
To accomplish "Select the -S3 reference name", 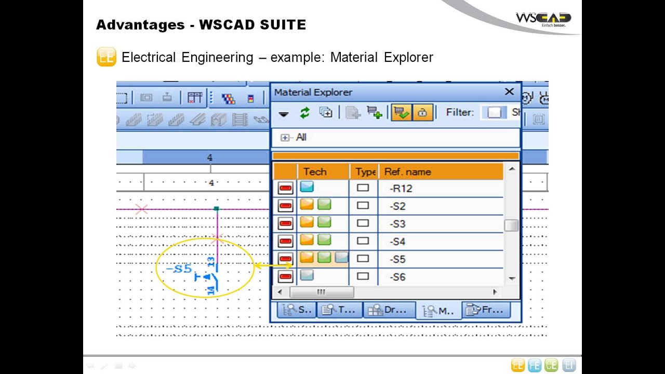I will [x=398, y=224].
